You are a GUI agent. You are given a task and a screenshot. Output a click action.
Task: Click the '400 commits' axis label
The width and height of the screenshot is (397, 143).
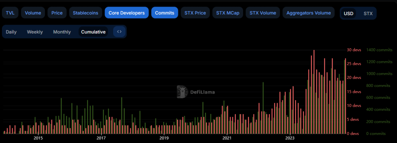point(378,110)
